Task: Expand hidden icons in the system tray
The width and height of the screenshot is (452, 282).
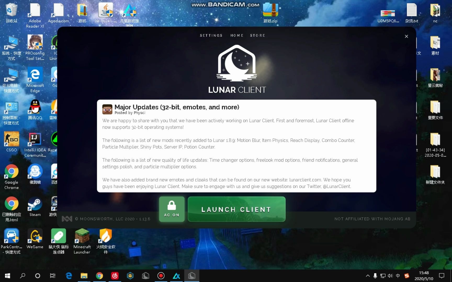Action: point(368,276)
